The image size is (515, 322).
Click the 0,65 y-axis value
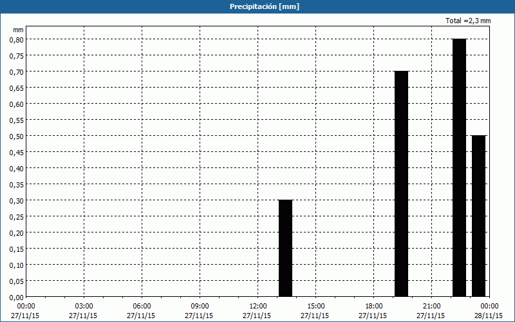click(17, 88)
